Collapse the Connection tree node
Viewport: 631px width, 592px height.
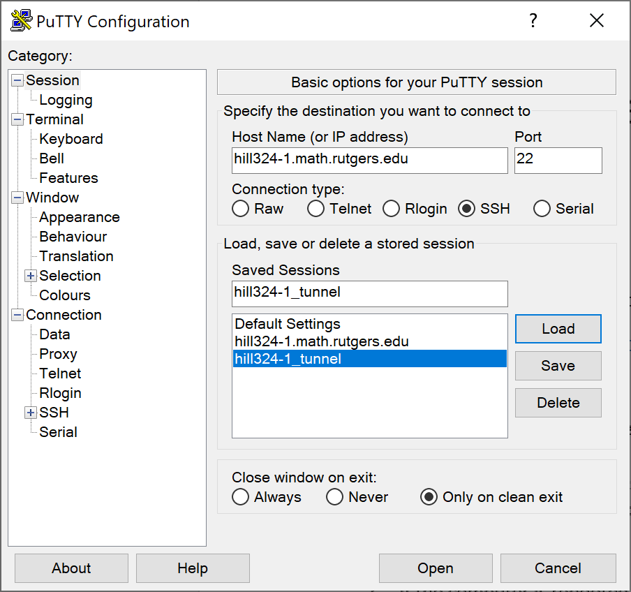[x=17, y=315]
